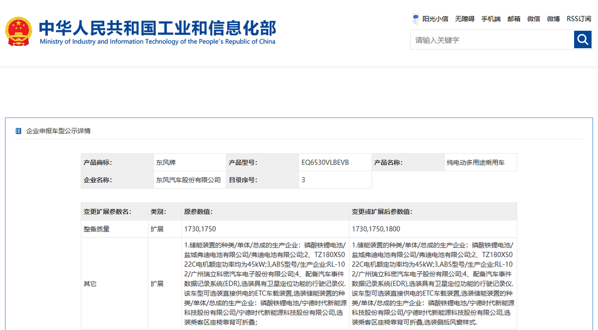Click the 阳光小信 text link
The width and height of the screenshot is (598, 330).
tap(435, 19)
